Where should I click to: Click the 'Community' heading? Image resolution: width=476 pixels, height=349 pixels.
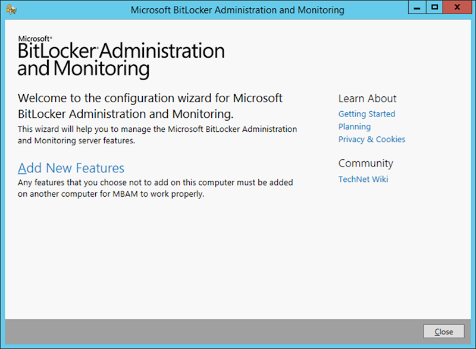pyautogui.click(x=366, y=163)
